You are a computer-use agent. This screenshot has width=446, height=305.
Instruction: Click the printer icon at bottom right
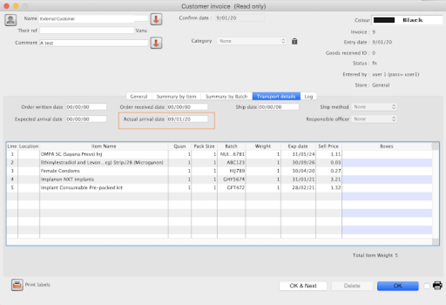point(438,285)
